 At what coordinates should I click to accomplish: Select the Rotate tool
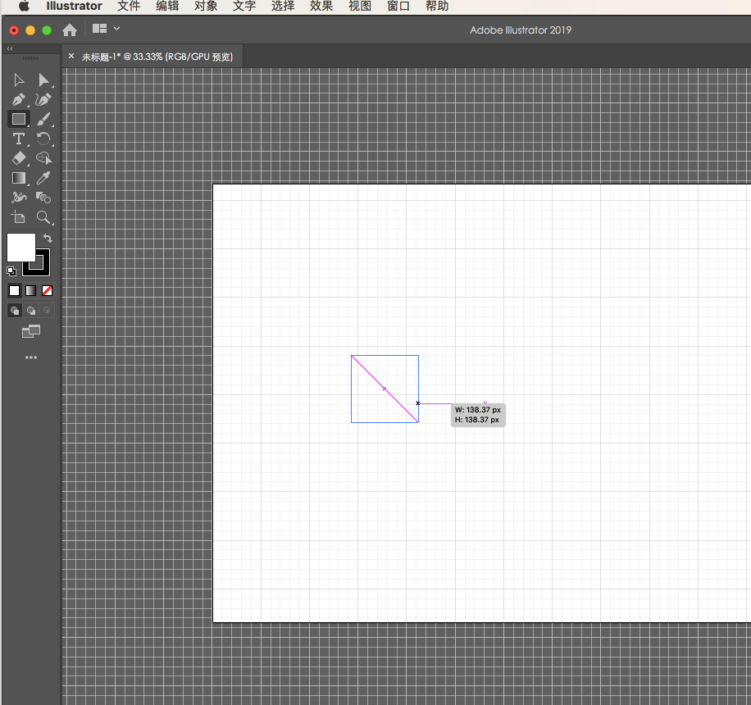point(43,139)
